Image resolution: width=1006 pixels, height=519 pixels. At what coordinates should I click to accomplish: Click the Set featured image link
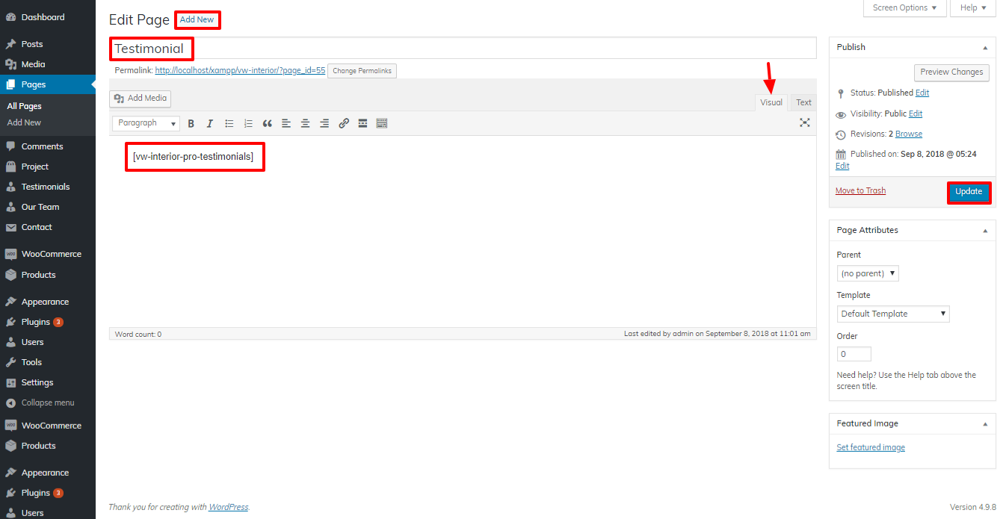(x=871, y=447)
